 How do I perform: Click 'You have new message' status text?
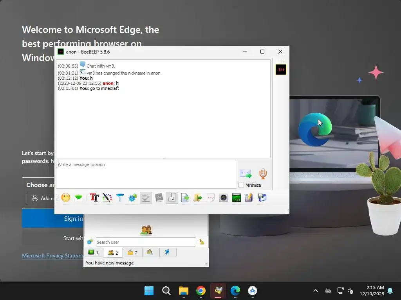(110, 263)
